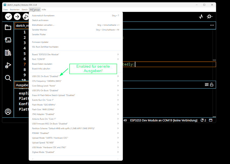Screen dimensions: 230x164
Task: Select SSL Root Zertifikat hochladen
Action: point(76,47)
